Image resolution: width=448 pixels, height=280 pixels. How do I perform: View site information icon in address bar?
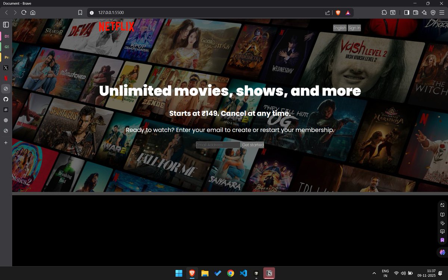(x=92, y=12)
